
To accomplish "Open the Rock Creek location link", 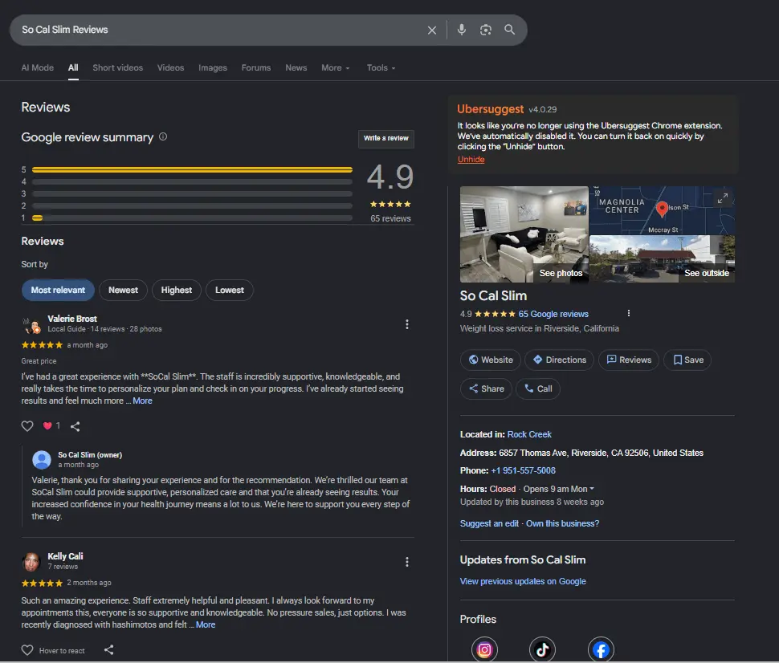I will [x=529, y=434].
